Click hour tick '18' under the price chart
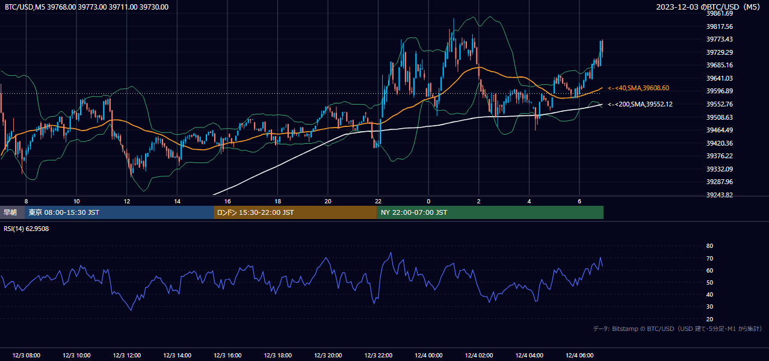Image resolution: width=769 pixels, height=361 pixels. pos(277,201)
